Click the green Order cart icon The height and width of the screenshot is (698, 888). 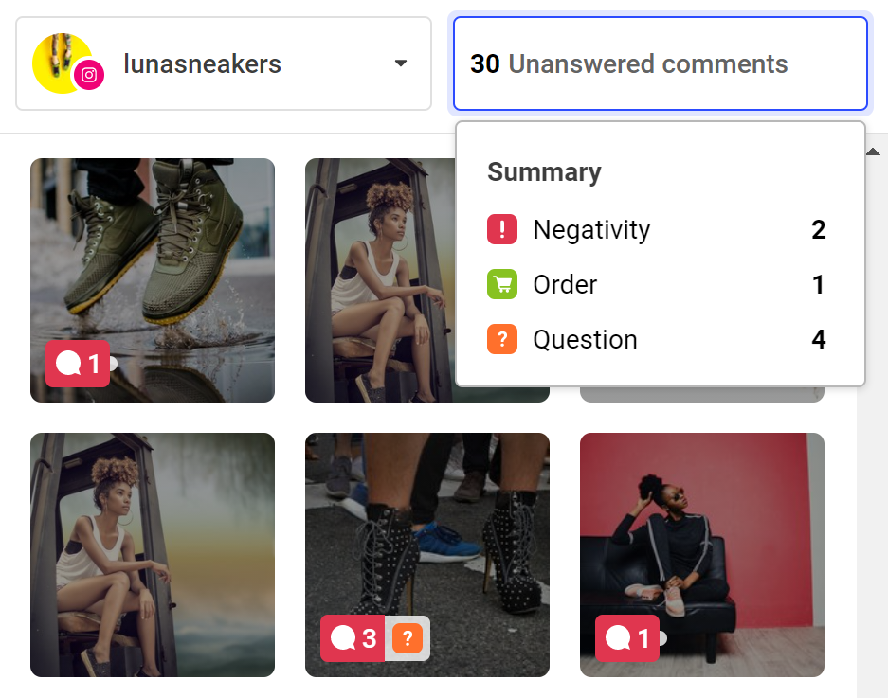tap(501, 284)
